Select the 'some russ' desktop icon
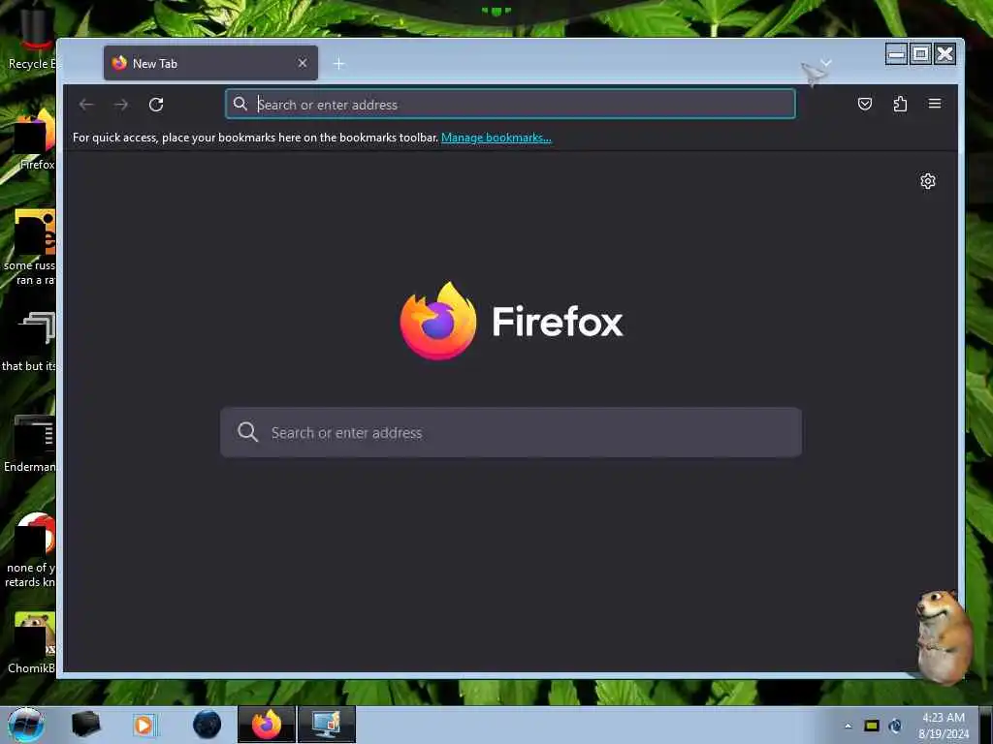The width and height of the screenshot is (993, 744). point(29,248)
